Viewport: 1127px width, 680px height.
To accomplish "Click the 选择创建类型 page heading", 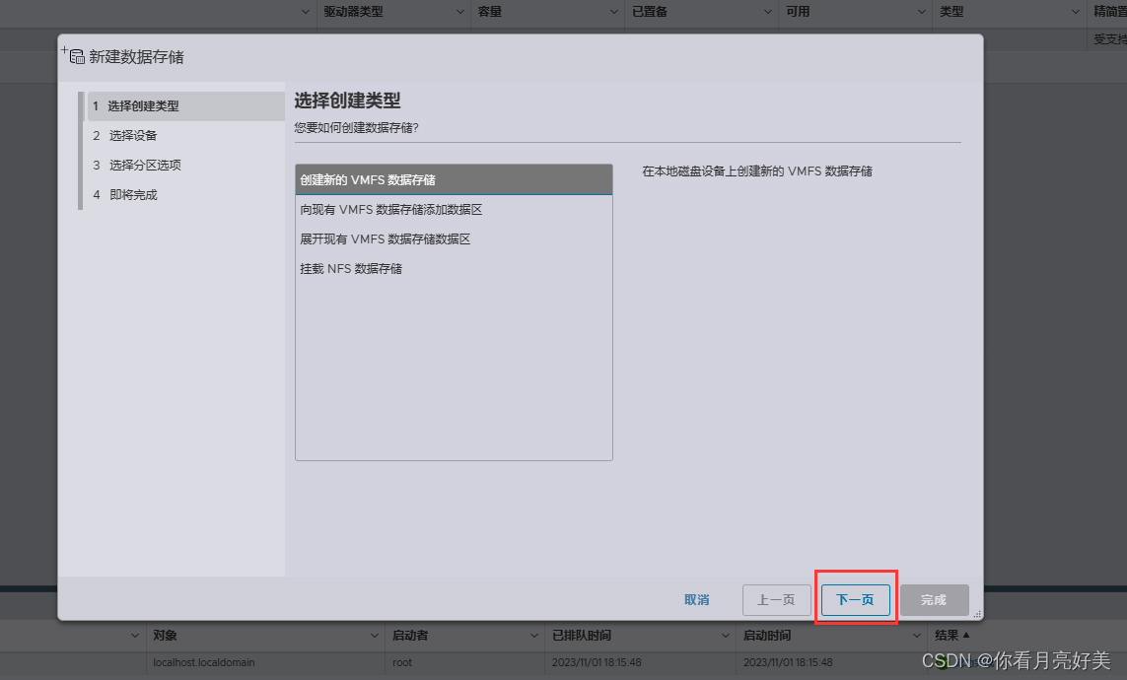I will click(347, 101).
